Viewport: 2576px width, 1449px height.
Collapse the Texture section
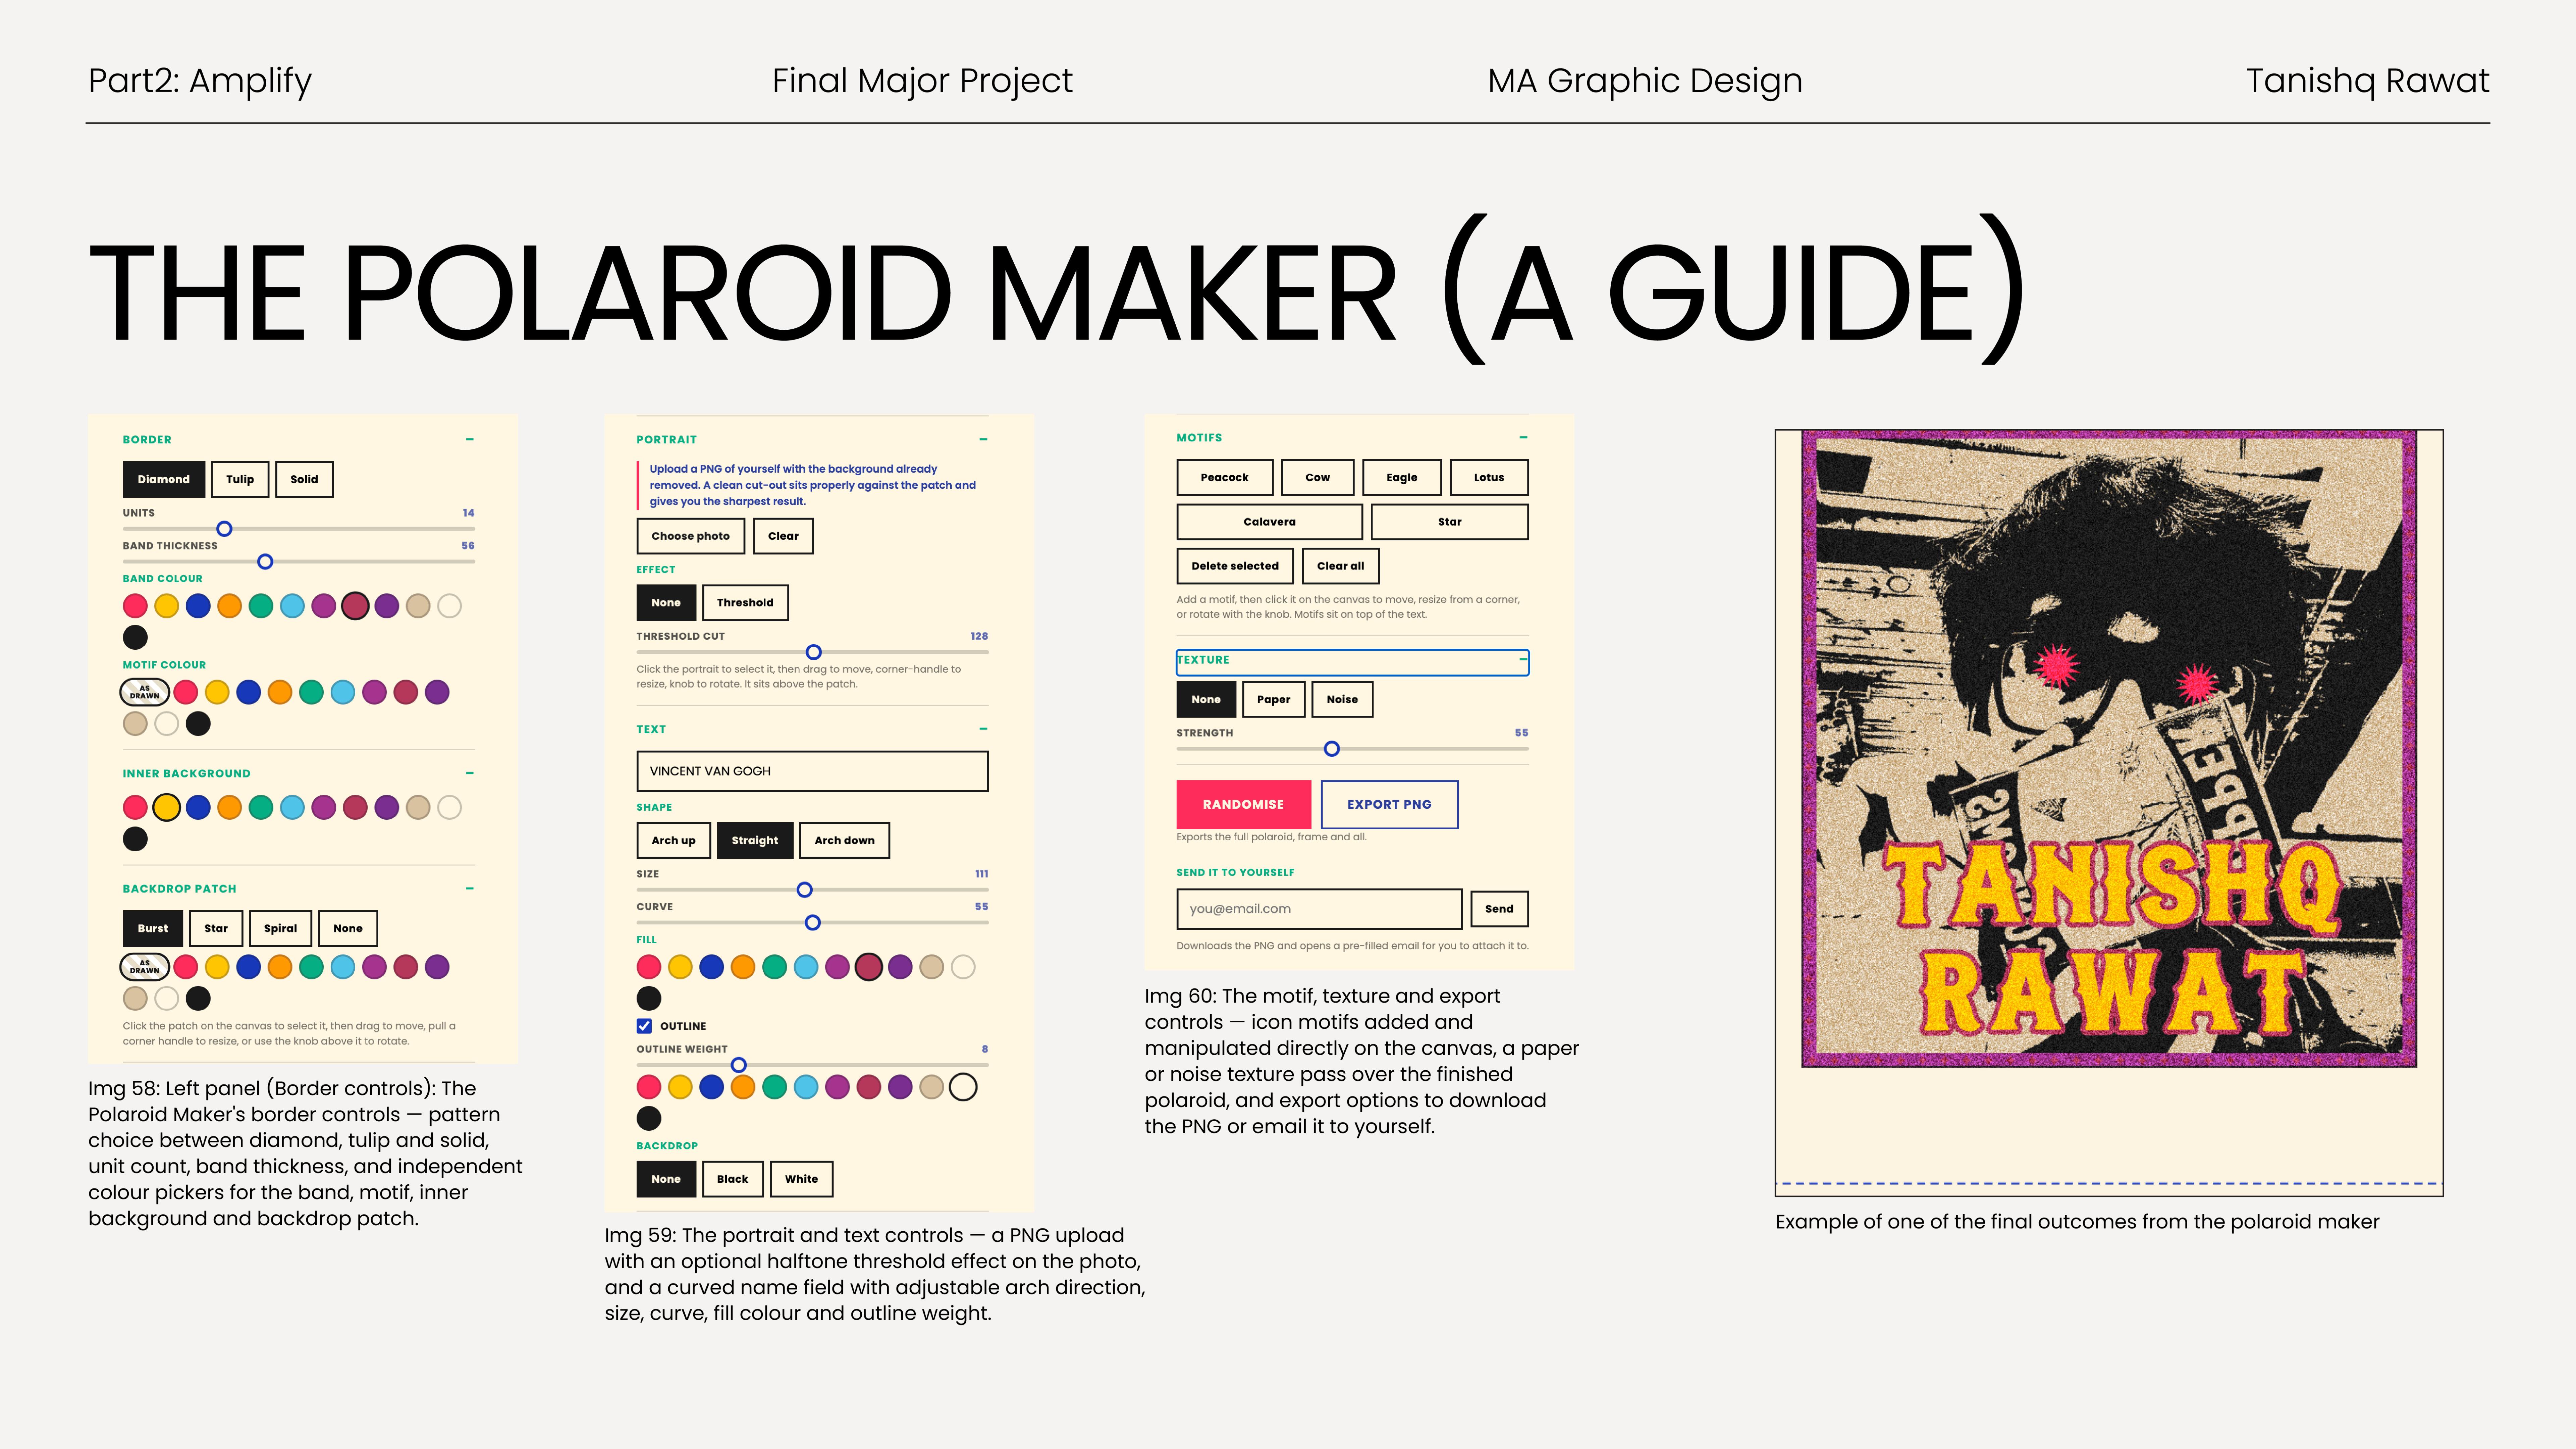tap(1523, 660)
